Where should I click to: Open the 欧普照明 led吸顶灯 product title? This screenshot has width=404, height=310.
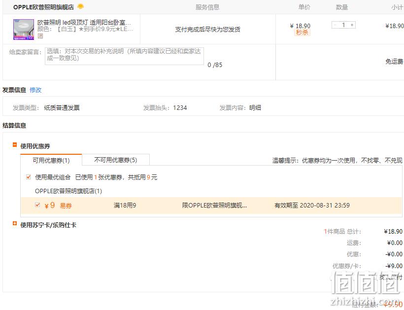point(84,22)
